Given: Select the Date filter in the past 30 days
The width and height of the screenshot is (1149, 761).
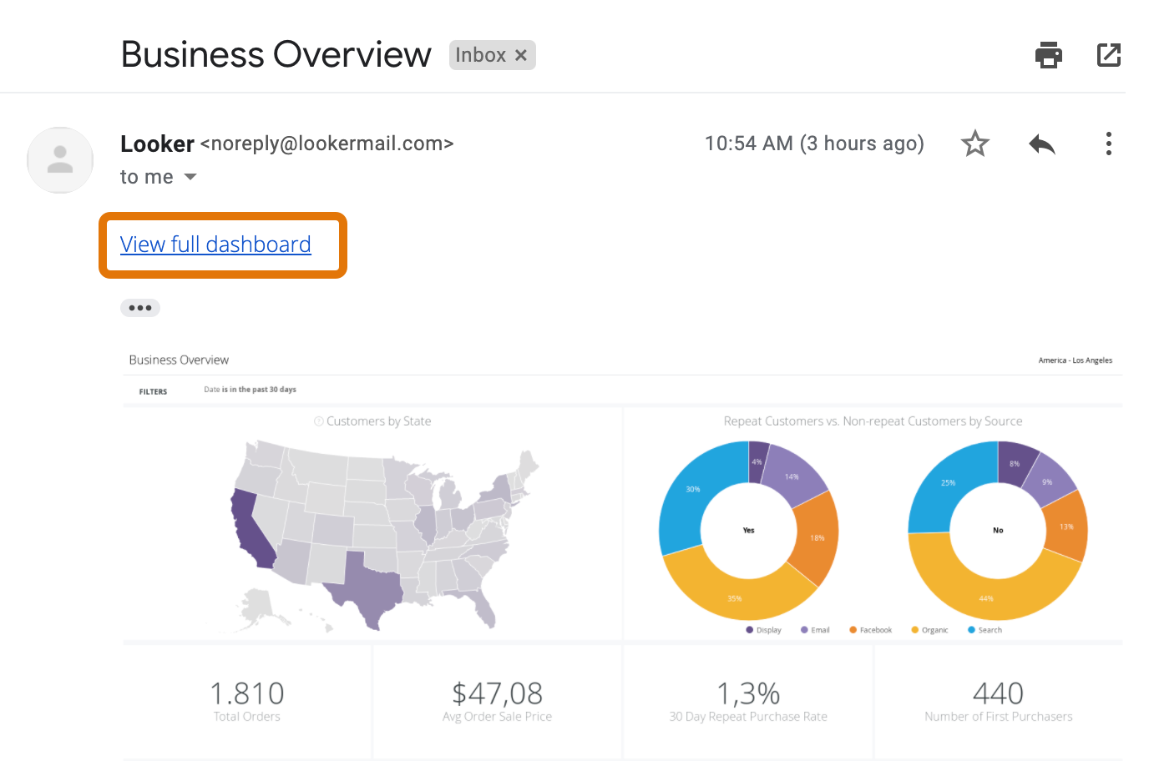Looking at the screenshot, I should tap(250, 389).
